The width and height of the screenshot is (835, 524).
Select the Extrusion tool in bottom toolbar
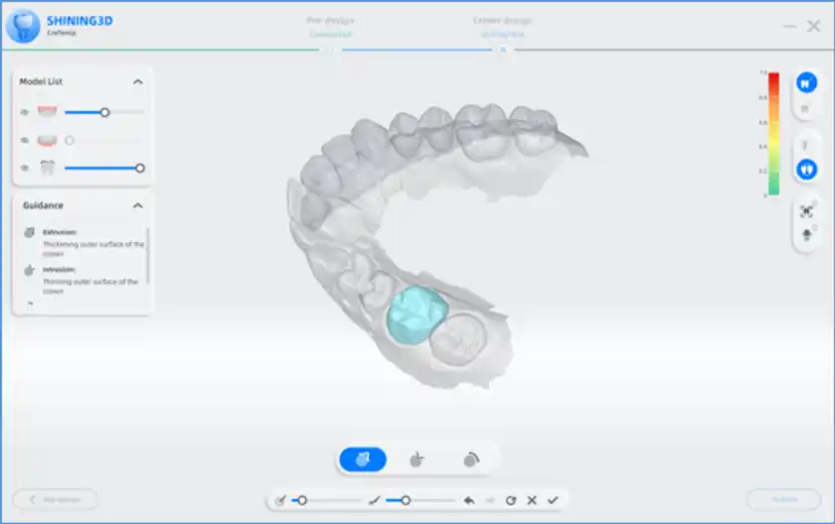pyautogui.click(x=363, y=459)
